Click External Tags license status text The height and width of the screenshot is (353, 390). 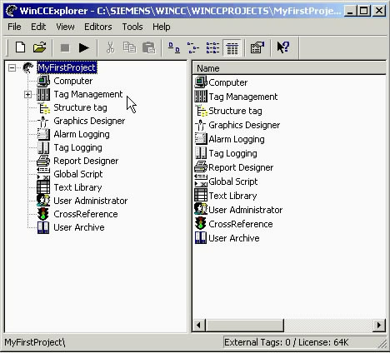pyautogui.click(x=286, y=342)
